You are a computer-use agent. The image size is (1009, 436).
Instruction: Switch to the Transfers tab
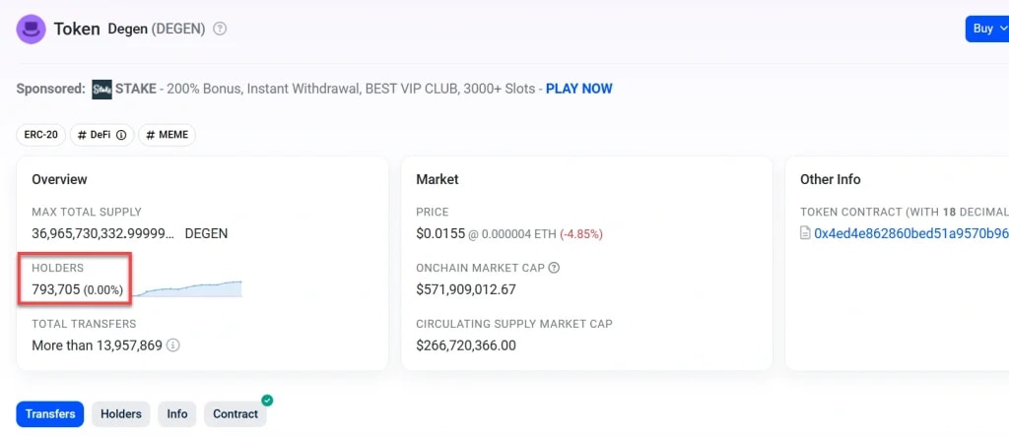(50, 414)
